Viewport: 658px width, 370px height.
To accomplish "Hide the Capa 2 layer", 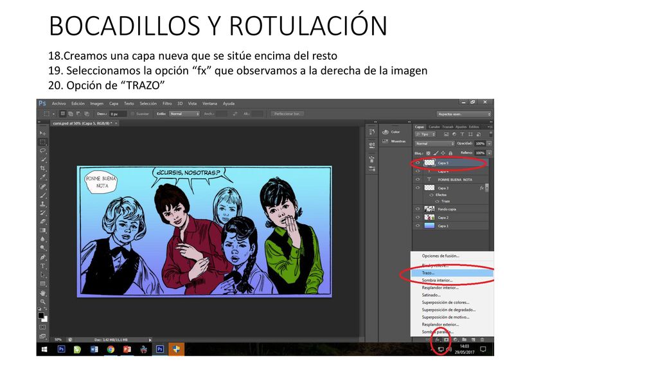I will click(x=418, y=217).
